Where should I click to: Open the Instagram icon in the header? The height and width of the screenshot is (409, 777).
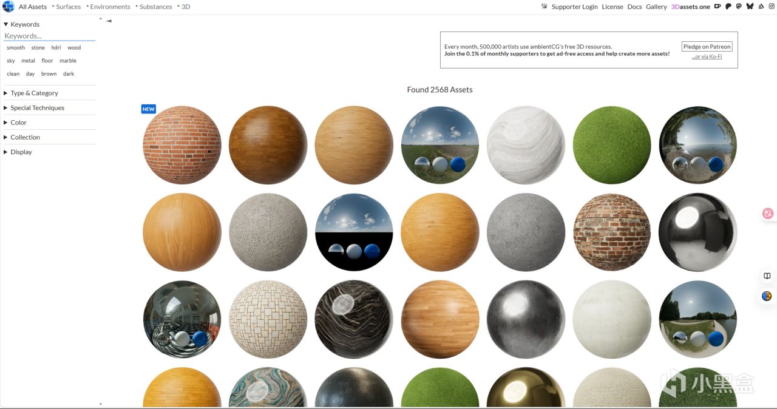[x=772, y=7]
